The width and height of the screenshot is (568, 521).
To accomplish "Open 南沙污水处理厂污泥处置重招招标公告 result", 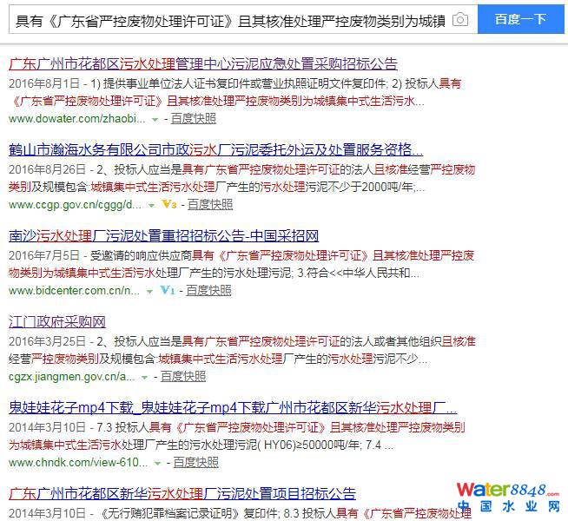I will pyautogui.click(x=163, y=235).
